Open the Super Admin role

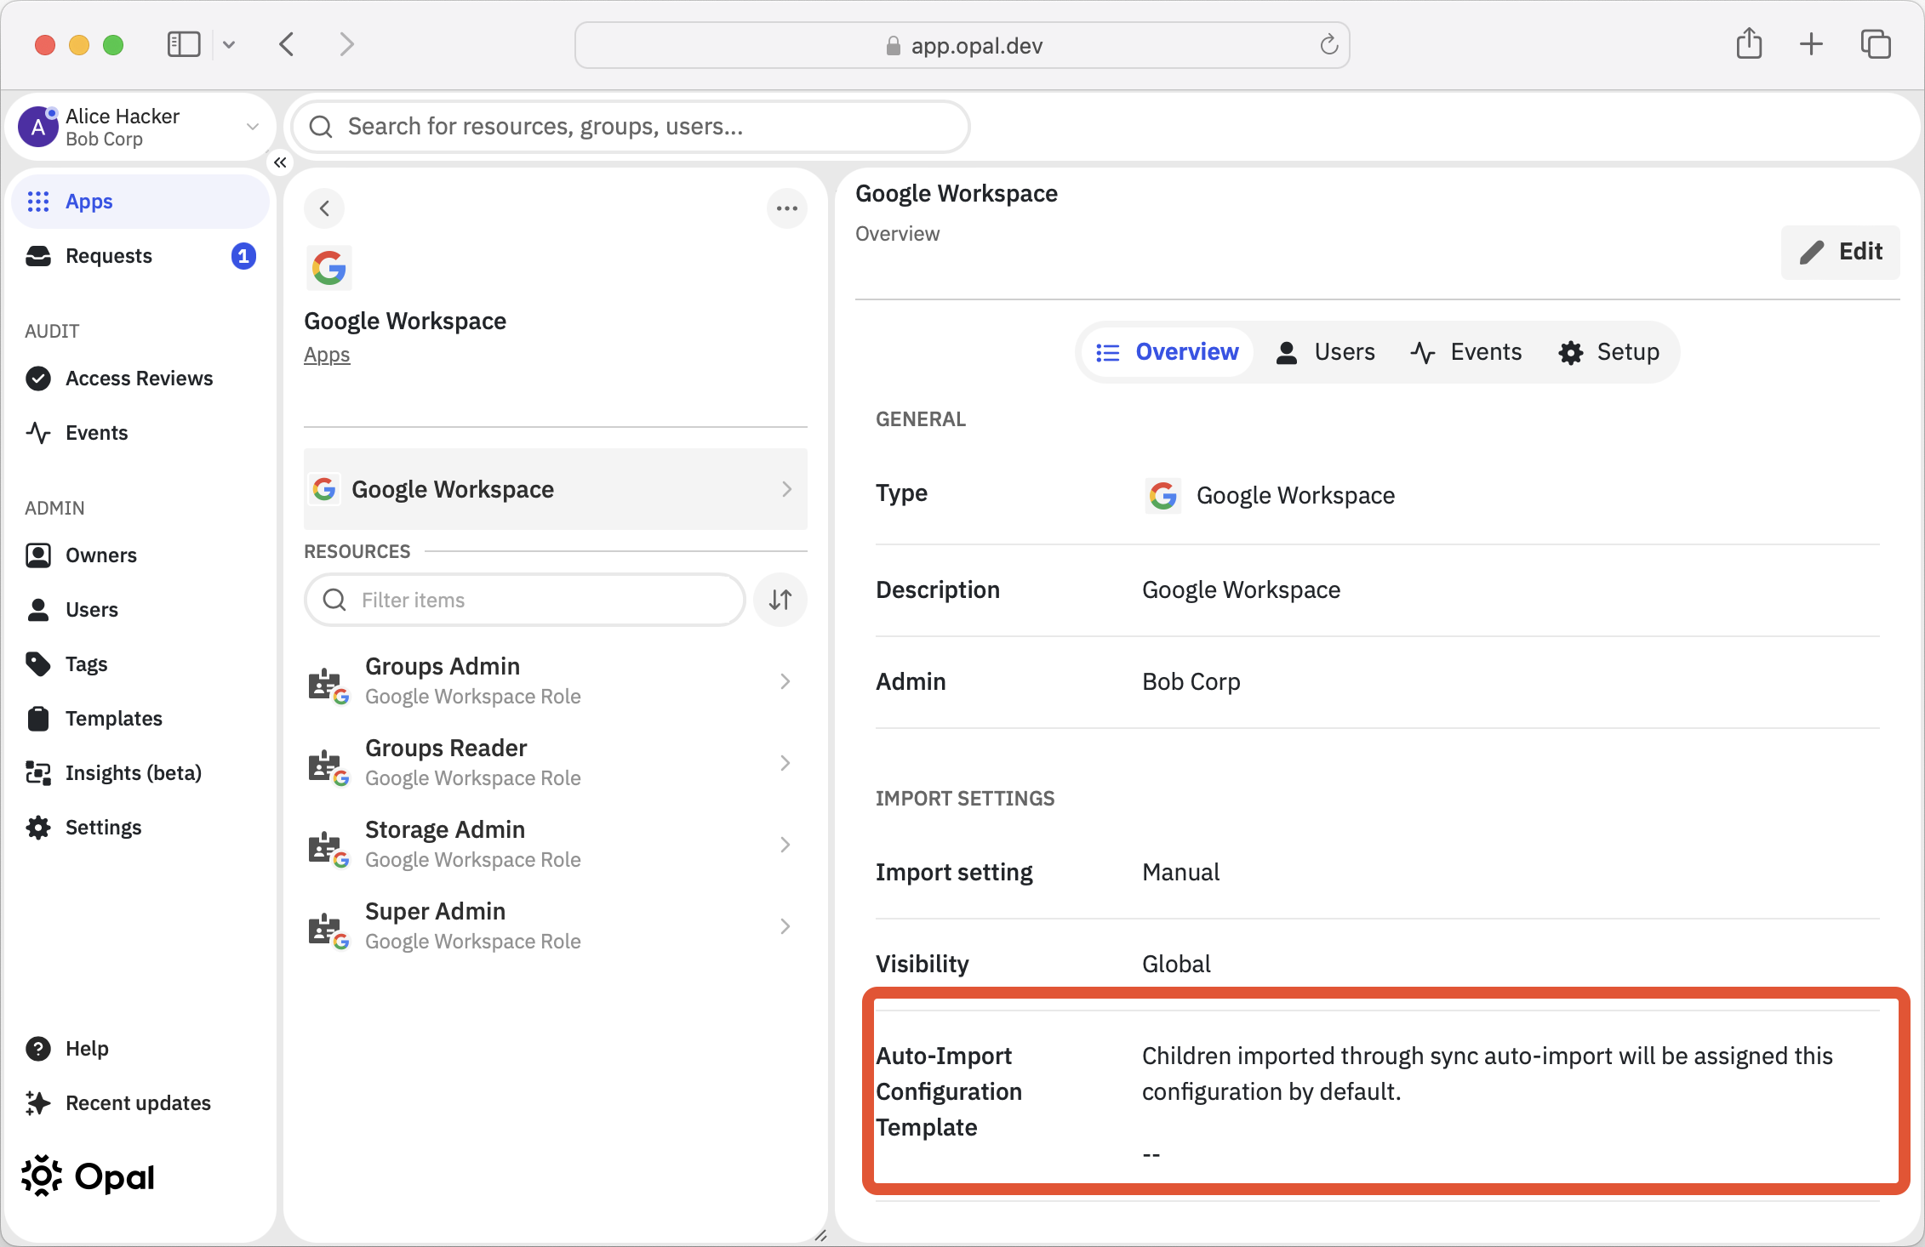point(555,926)
